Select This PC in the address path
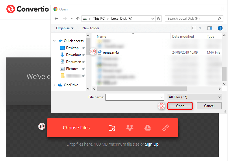Image resolution: width=228 pixels, height=161 pixels. coord(99,19)
